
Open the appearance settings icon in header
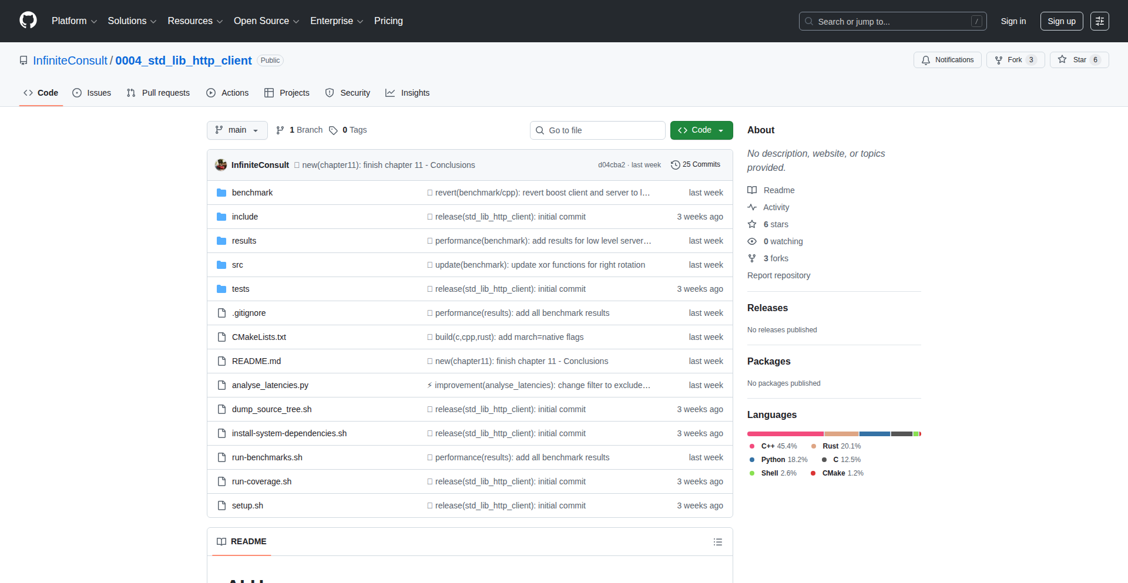(x=1099, y=21)
